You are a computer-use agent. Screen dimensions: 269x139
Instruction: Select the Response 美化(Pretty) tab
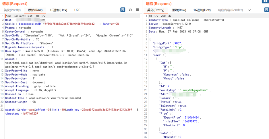(156, 10)
